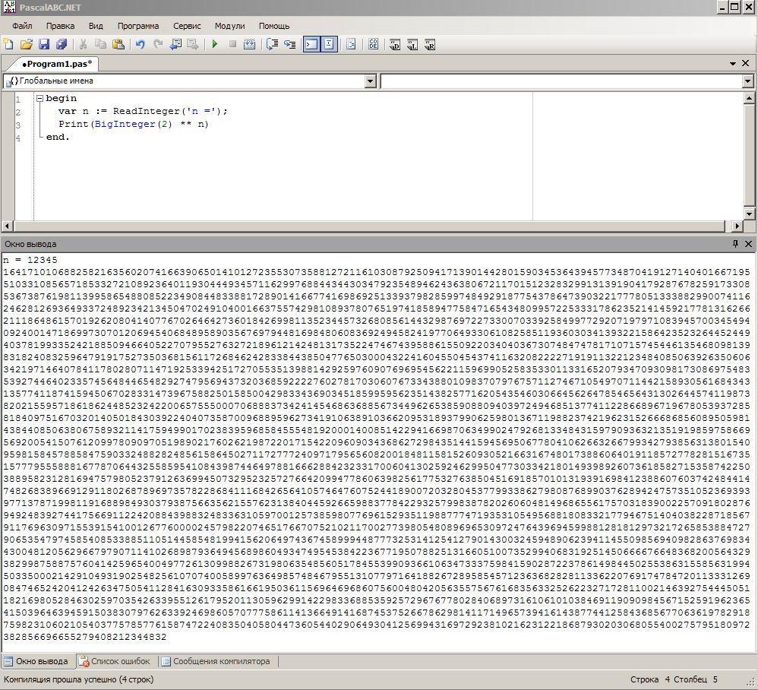Expand the Глобальные имена dropdown
Screen dimensions: 758x690
click(x=371, y=81)
